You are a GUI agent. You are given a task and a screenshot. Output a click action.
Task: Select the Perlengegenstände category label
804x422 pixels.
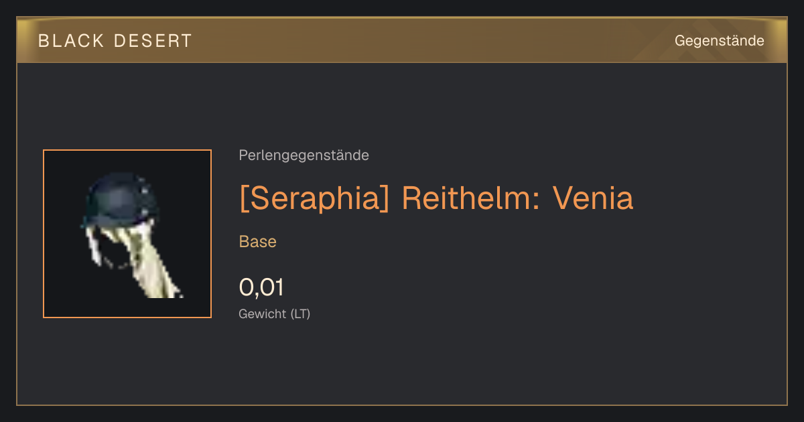click(x=304, y=155)
